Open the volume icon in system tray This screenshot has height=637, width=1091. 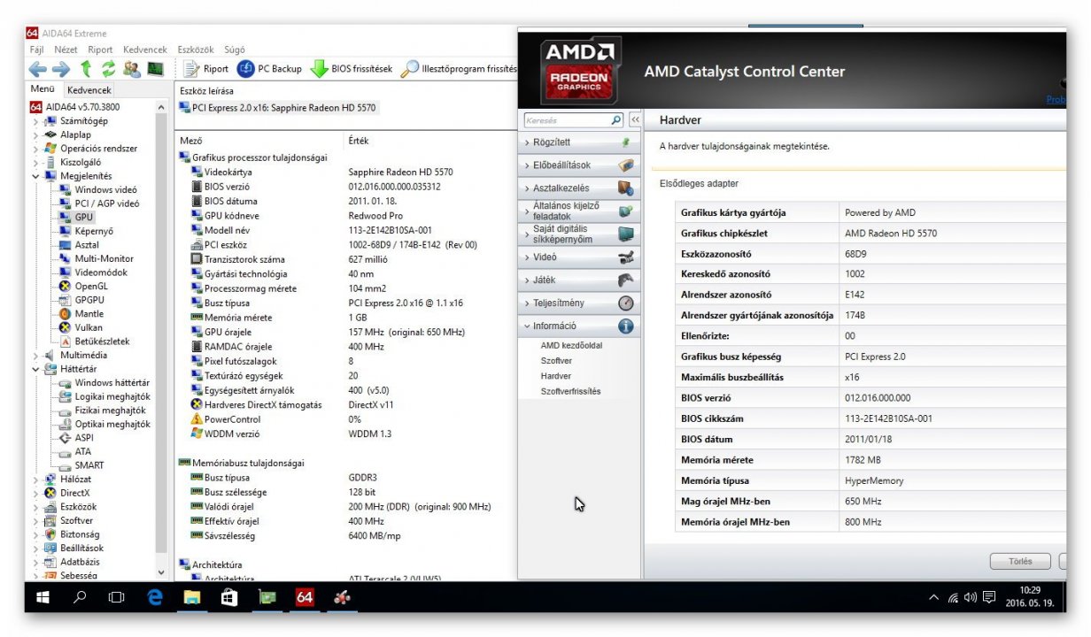[x=971, y=598]
